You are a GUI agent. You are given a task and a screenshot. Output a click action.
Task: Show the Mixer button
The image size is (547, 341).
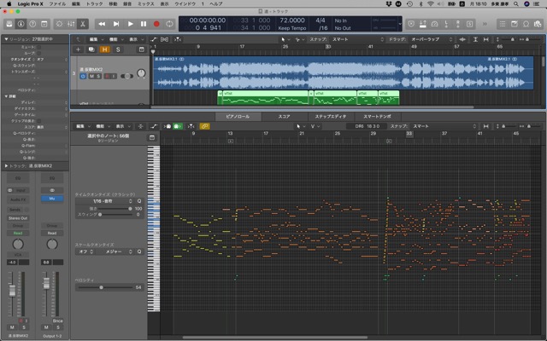71,24
